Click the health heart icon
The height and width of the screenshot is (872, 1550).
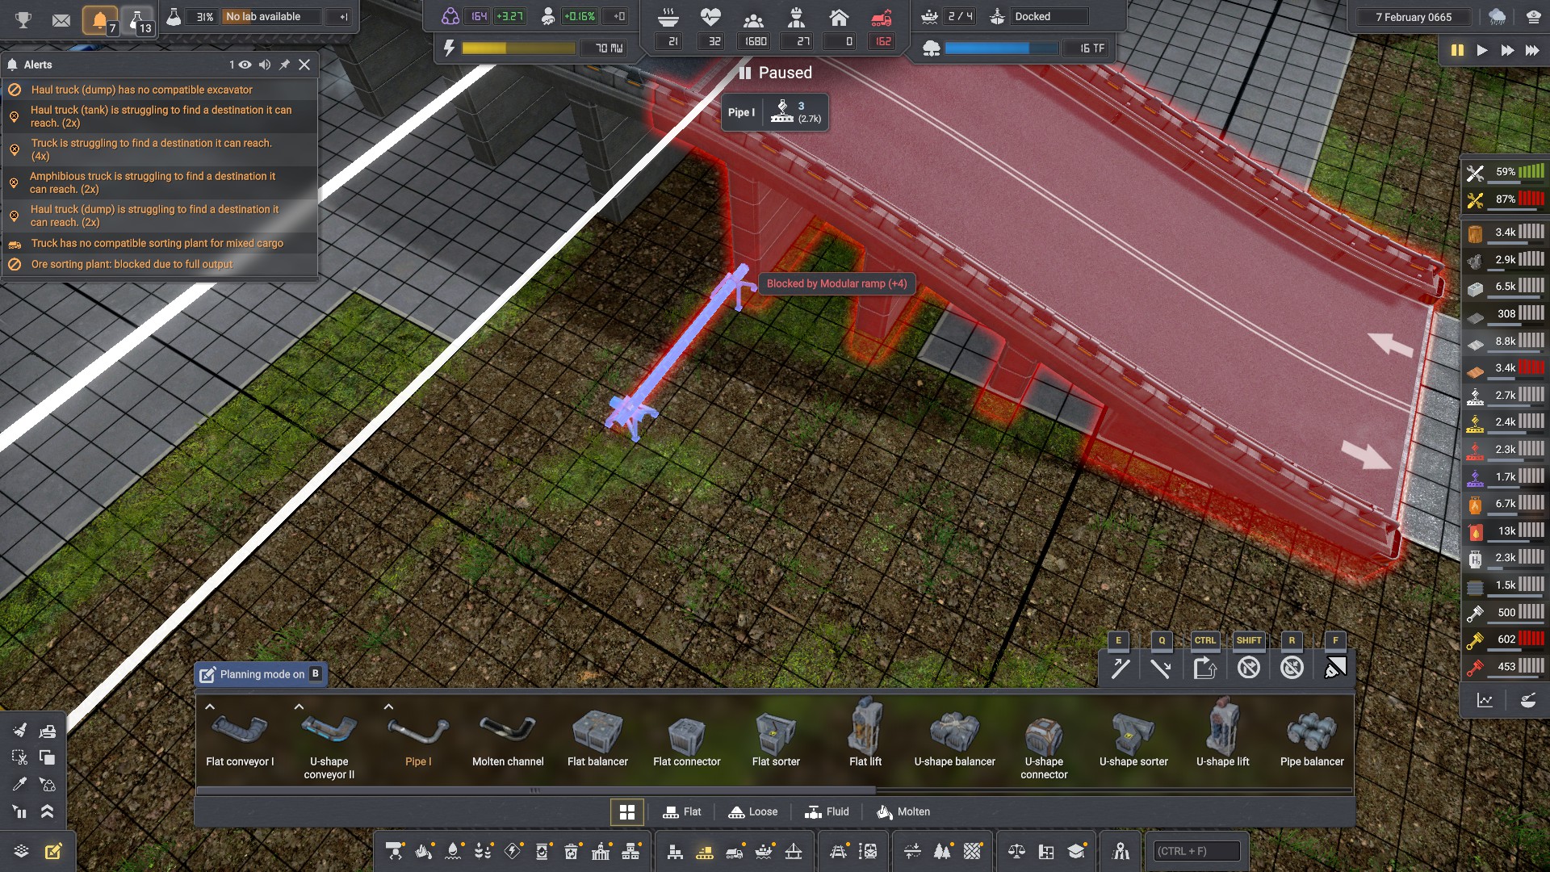coord(710,17)
